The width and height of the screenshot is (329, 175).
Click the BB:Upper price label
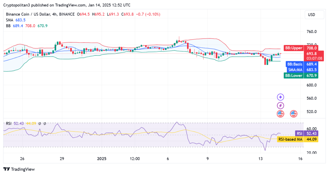(293, 48)
